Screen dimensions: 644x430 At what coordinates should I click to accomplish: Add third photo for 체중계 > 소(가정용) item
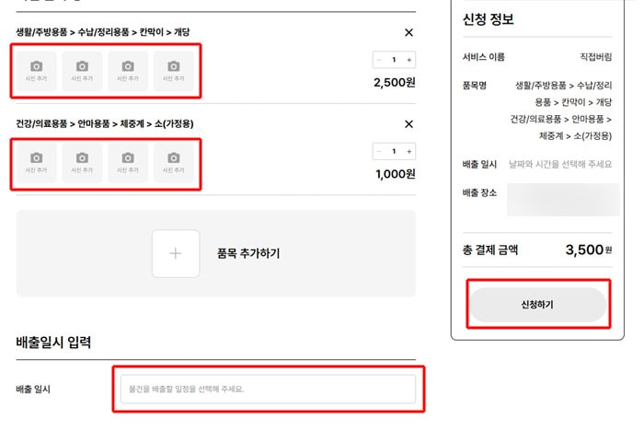(128, 163)
